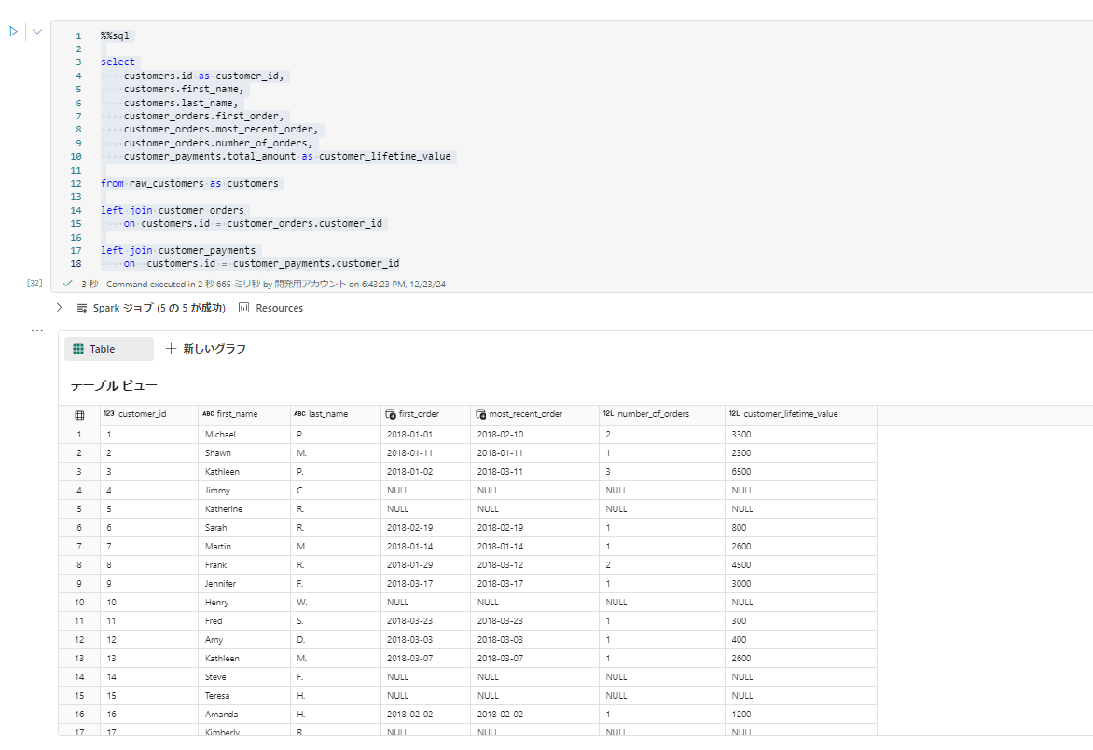Select the cell containing Jimmy
The height and width of the screenshot is (750, 1093).
pos(244,491)
